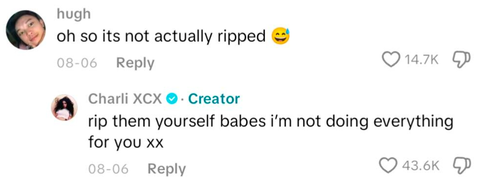Like hugh's comment with the heart icon
Viewport: 480px width, 187px height.
point(391,60)
